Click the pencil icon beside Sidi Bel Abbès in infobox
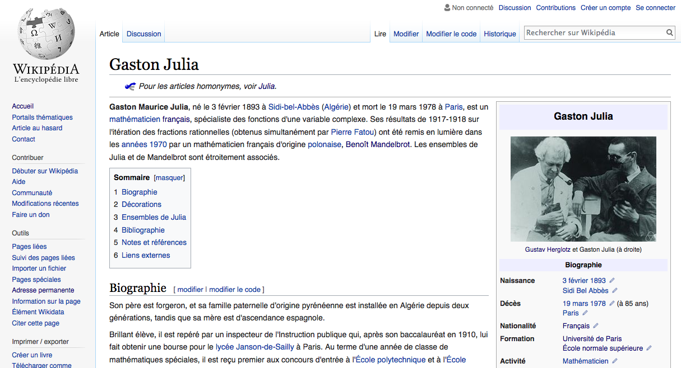This screenshot has height=368, width=681. [614, 291]
